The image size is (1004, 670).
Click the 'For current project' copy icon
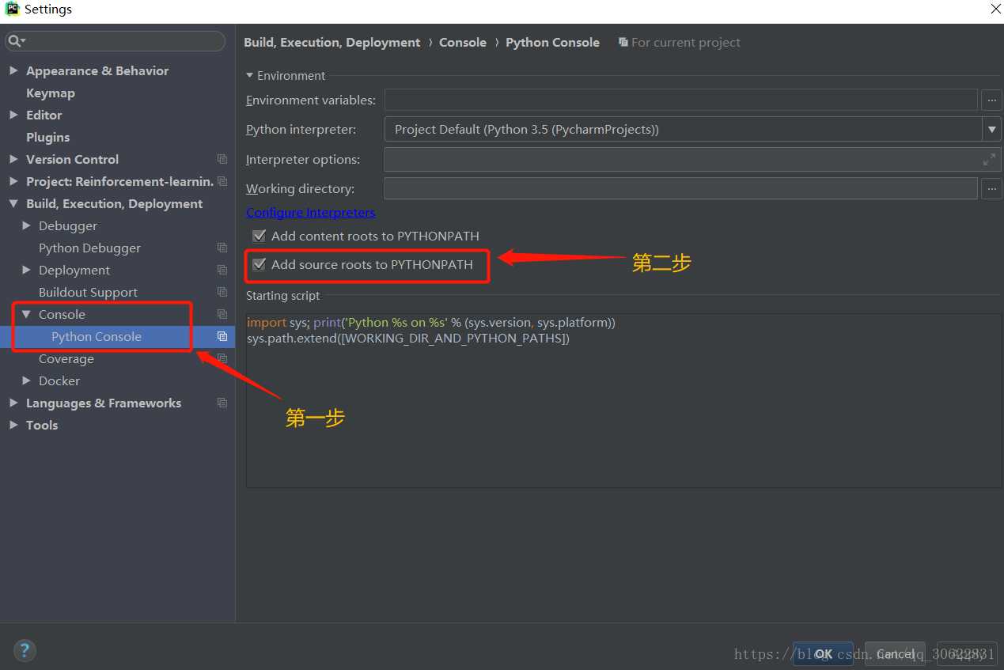pyautogui.click(x=623, y=42)
